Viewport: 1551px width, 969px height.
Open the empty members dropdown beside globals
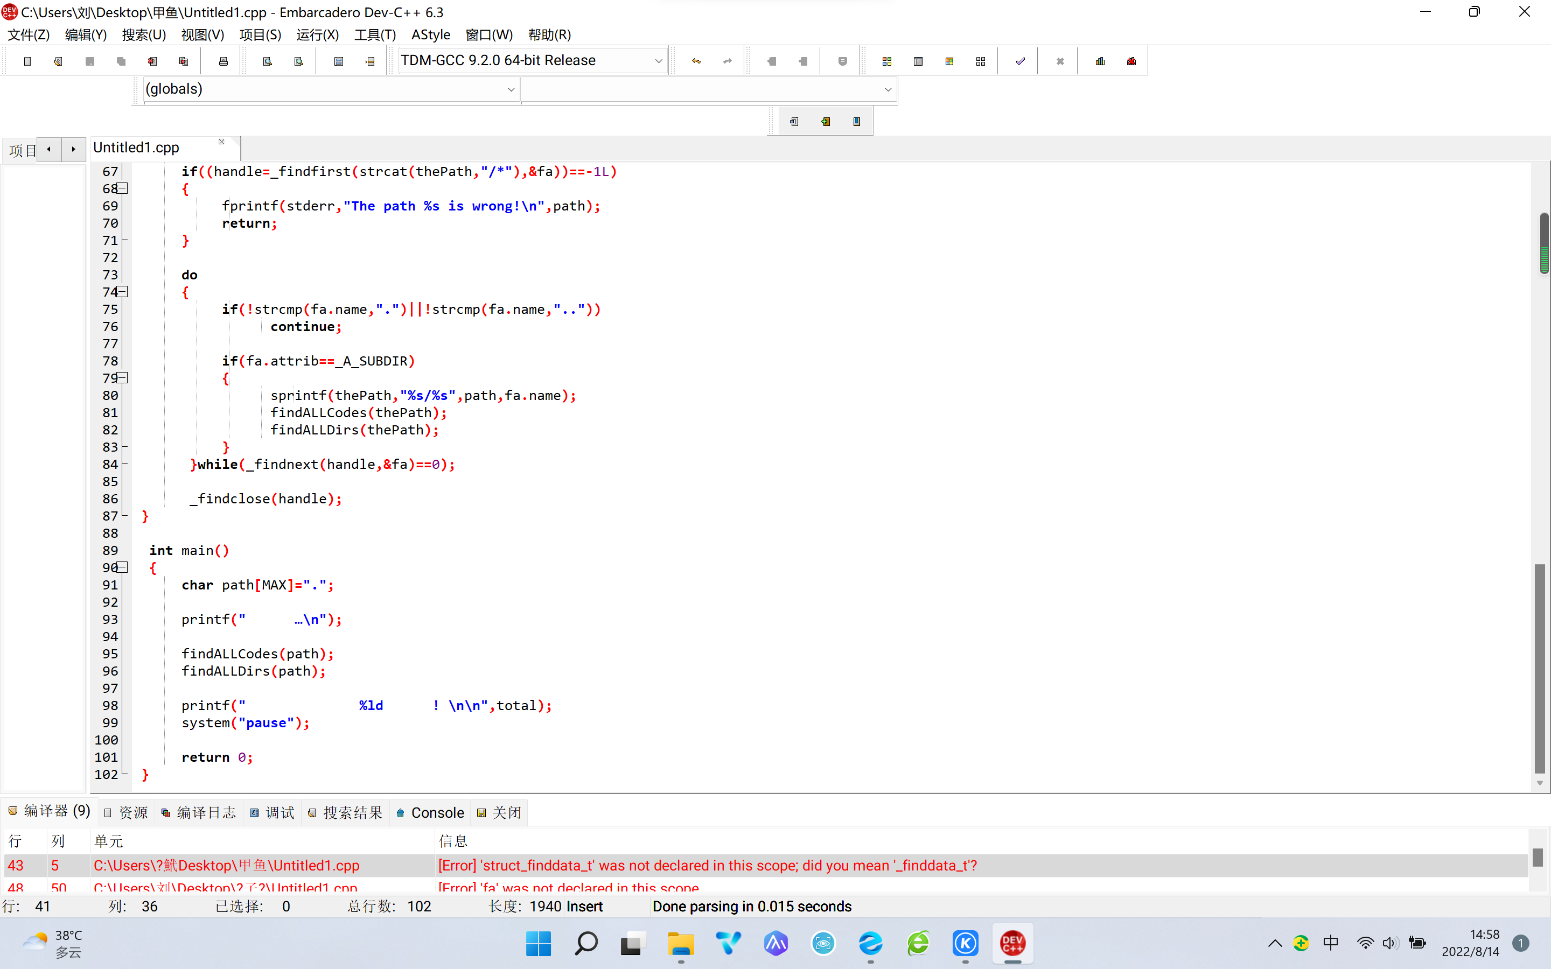point(888,90)
